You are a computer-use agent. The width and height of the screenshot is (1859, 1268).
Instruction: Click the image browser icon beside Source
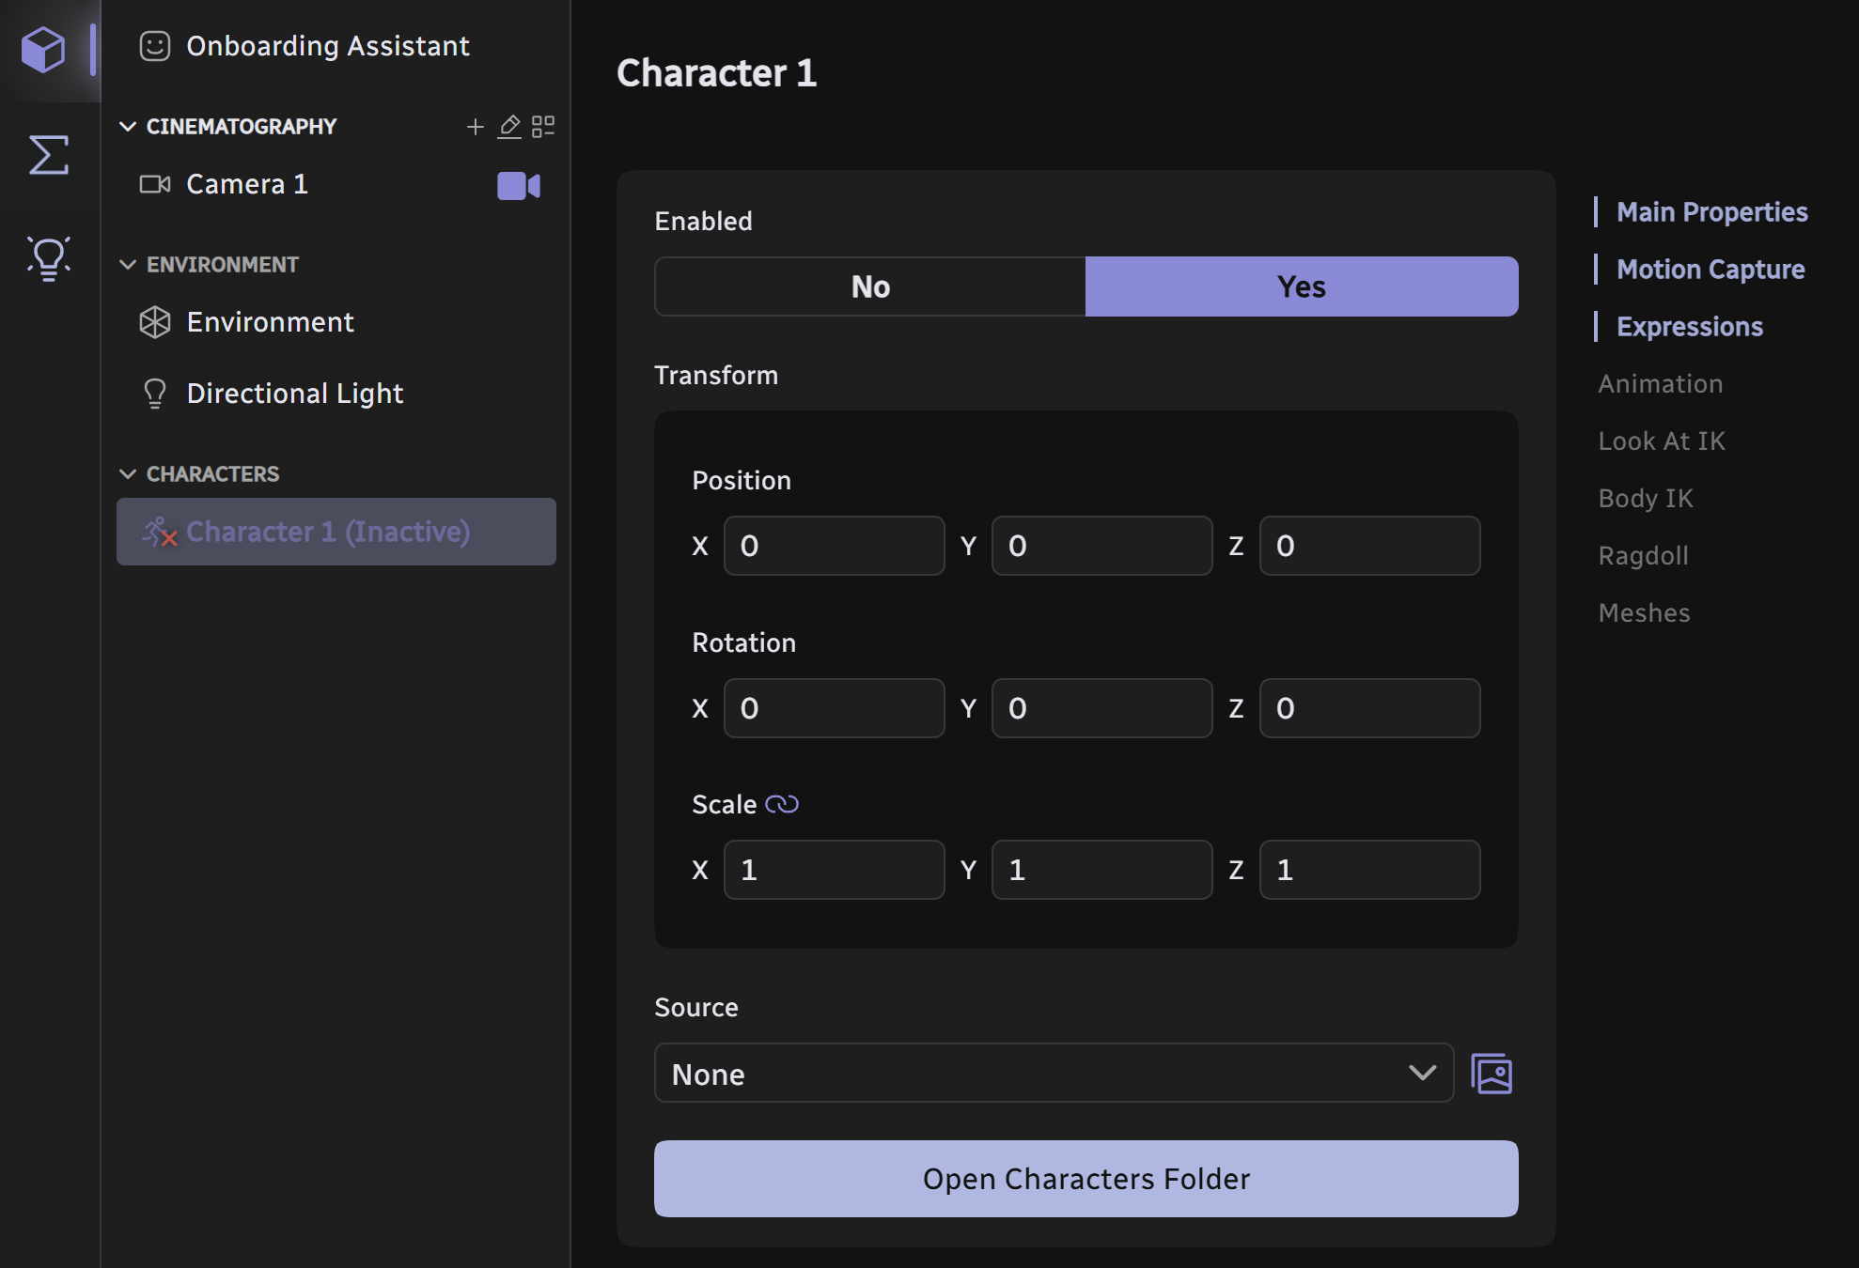tap(1492, 1074)
